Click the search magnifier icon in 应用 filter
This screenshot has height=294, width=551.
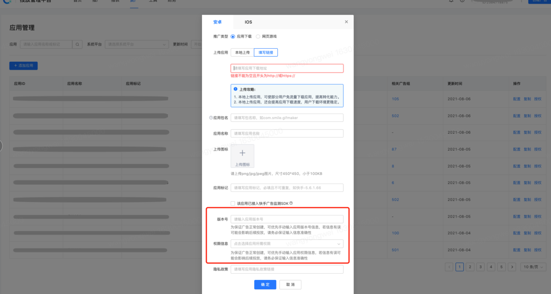click(x=77, y=45)
